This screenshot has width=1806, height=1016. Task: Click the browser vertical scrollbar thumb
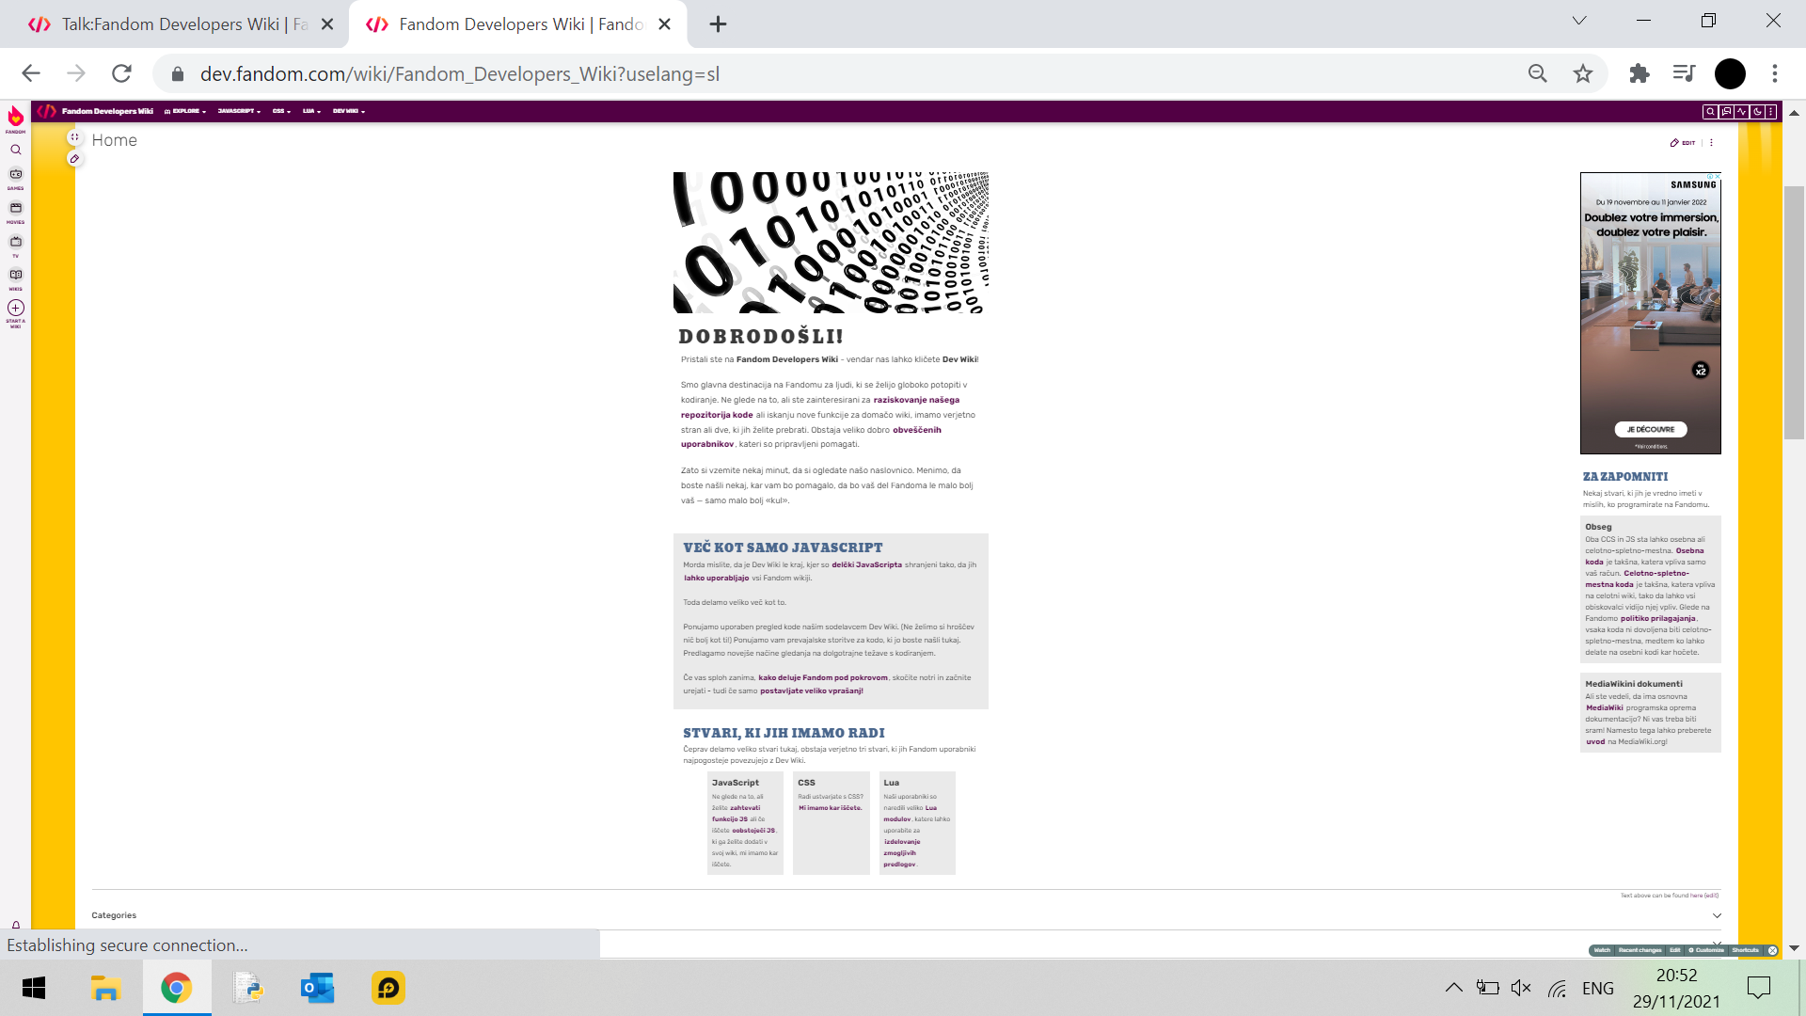[x=1794, y=310]
